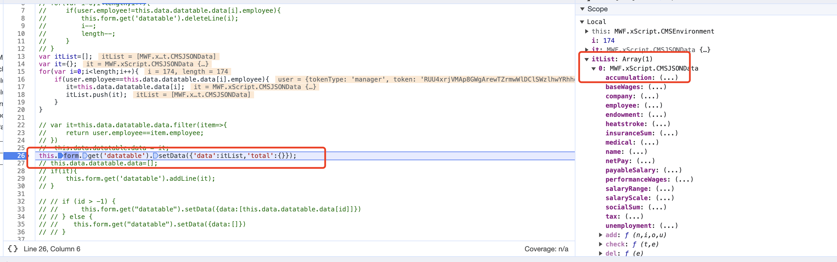Image resolution: width=837 pixels, height=262 pixels.
Task: Click the for loop statement on line 15
Action: (89, 71)
